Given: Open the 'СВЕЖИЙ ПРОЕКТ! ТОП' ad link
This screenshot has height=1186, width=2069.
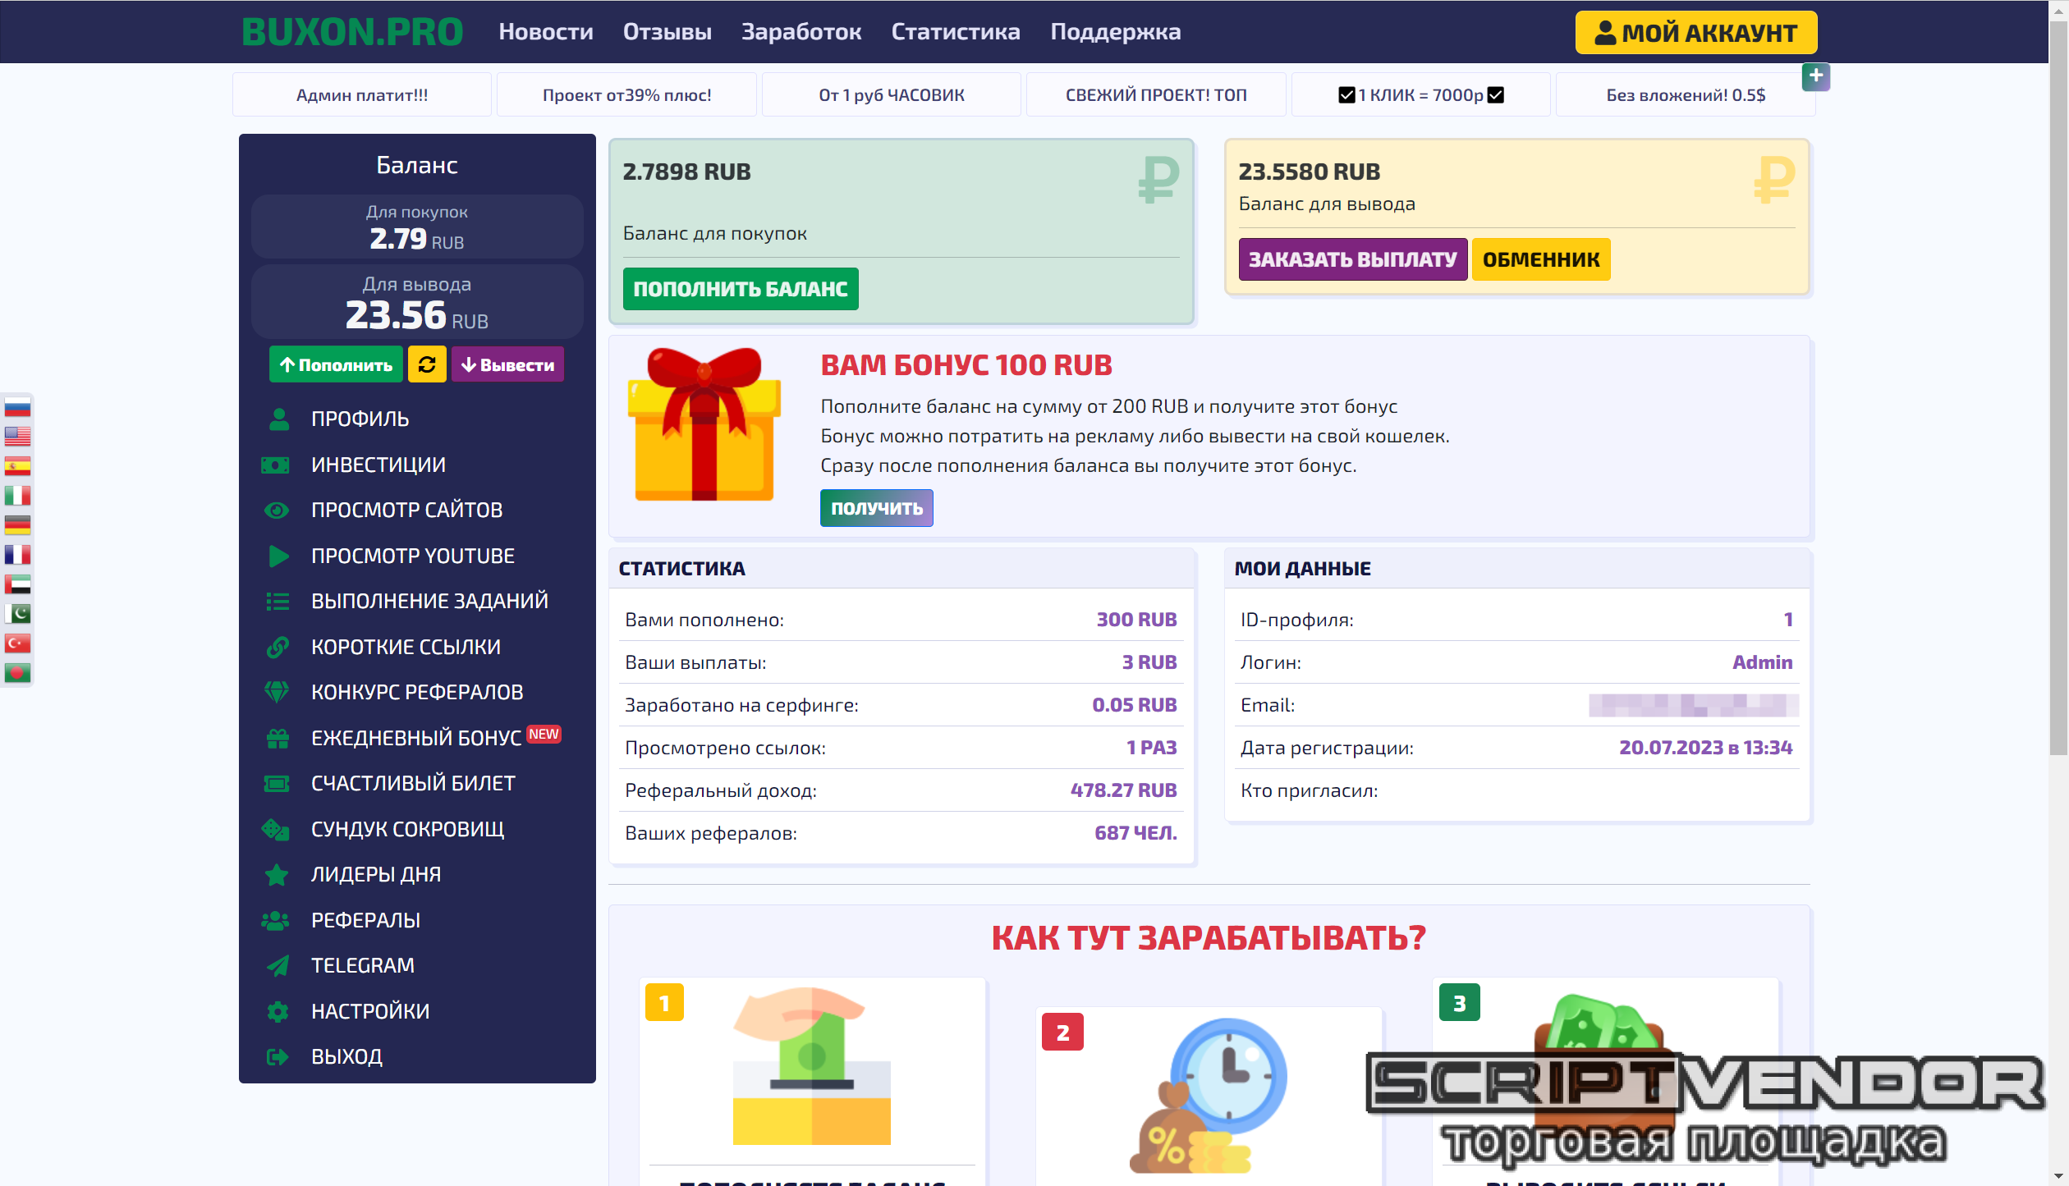Looking at the screenshot, I should (x=1156, y=94).
